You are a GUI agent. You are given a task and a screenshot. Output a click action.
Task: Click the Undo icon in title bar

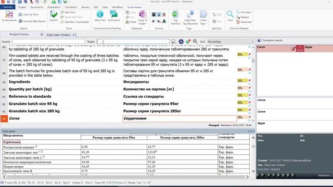point(37,2)
